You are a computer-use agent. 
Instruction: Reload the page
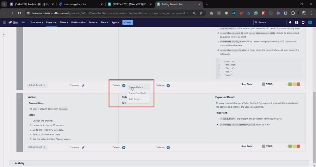pos(19,13)
